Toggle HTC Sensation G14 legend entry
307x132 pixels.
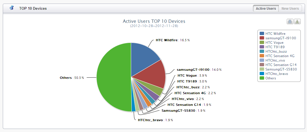coord(278,65)
